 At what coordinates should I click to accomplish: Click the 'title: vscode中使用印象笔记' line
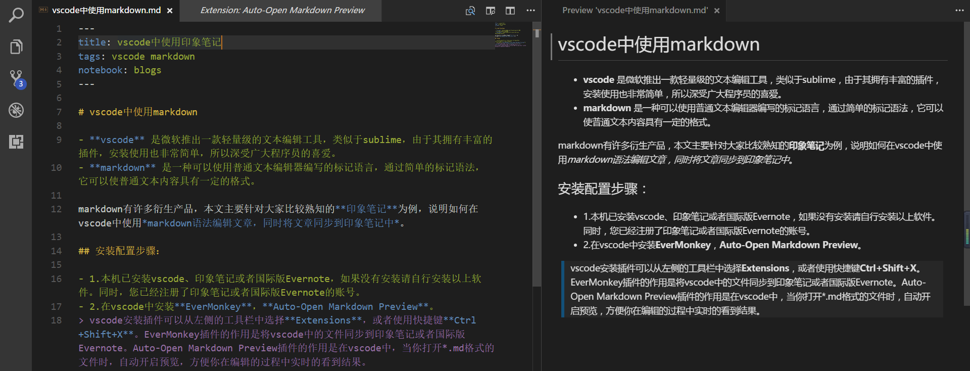(x=150, y=42)
